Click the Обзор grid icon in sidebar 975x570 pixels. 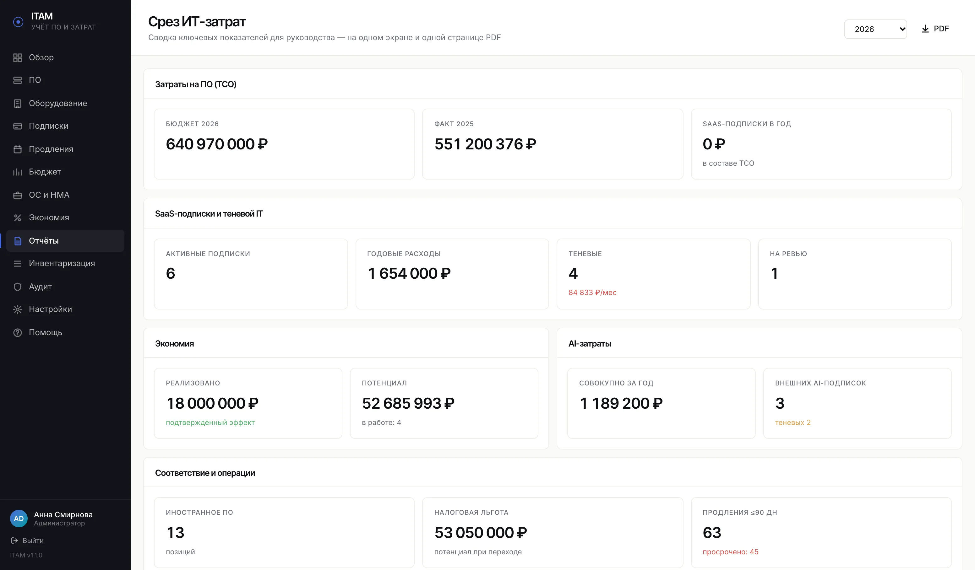[17, 58]
